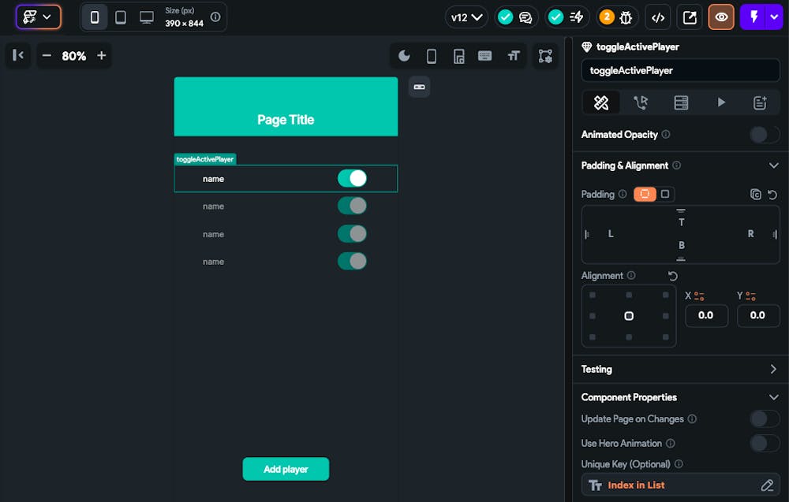
Task: Collapse the Component Properties section
Action: (x=774, y=397)
